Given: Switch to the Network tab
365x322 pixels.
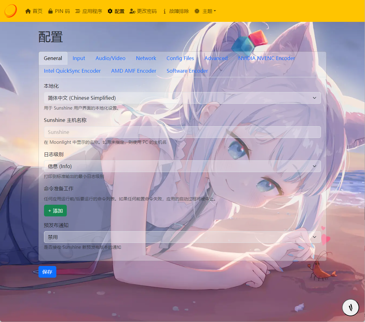Looking at the screenshot, I should (x=146, y=58).
